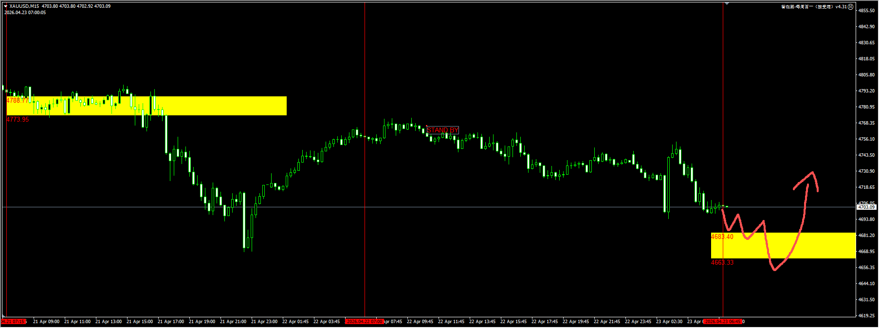This screenshot has height=328, width=879.
Task: Click the XAUUSD,M15 symbol title text
Action: (x=24, y=6)
